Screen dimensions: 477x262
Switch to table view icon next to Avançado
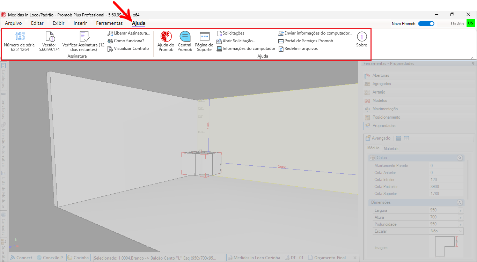click(406, 138)
